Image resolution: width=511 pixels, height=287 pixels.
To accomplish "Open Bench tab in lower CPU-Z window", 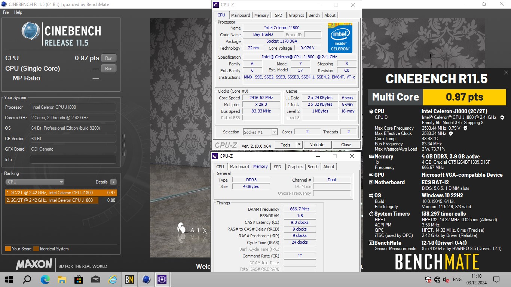I will (x=313, y=167).
